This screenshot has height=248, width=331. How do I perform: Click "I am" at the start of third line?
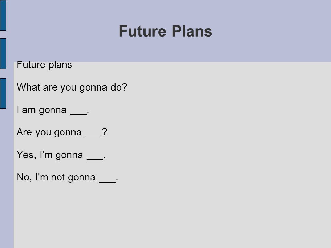[x=26, y=110]
